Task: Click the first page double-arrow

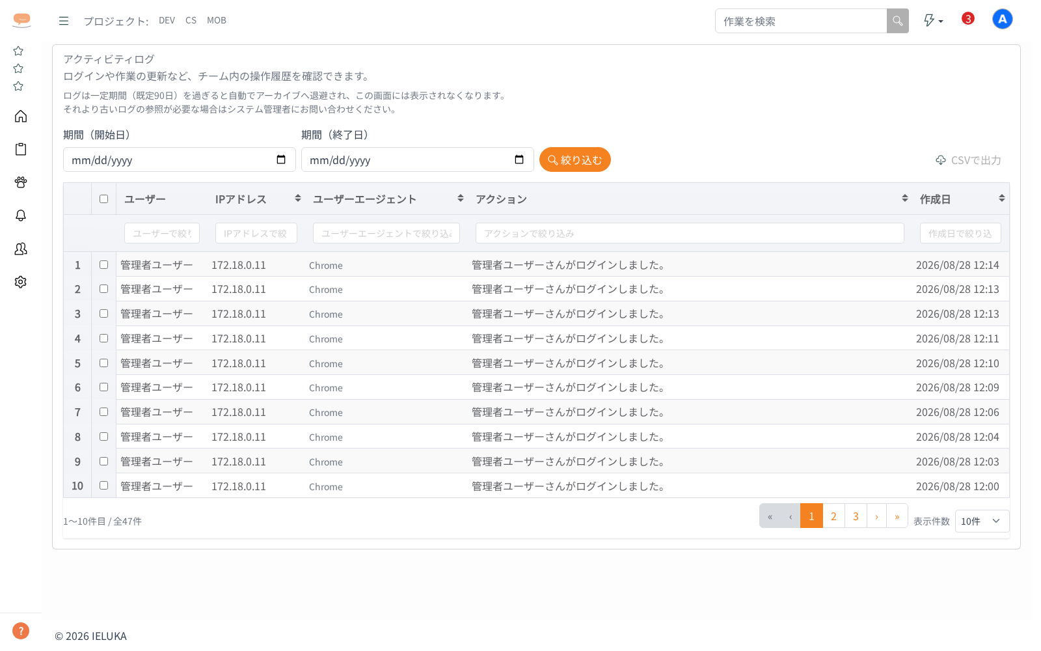Action: [770, 516]
